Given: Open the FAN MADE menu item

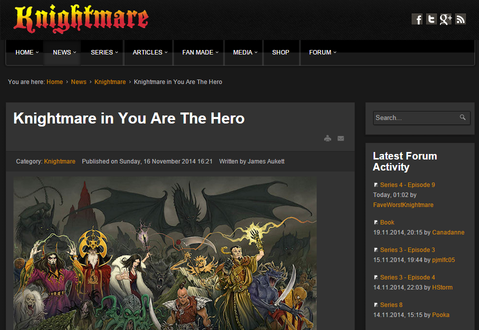Looking at the screenshot, I should [x=198, y=52].
